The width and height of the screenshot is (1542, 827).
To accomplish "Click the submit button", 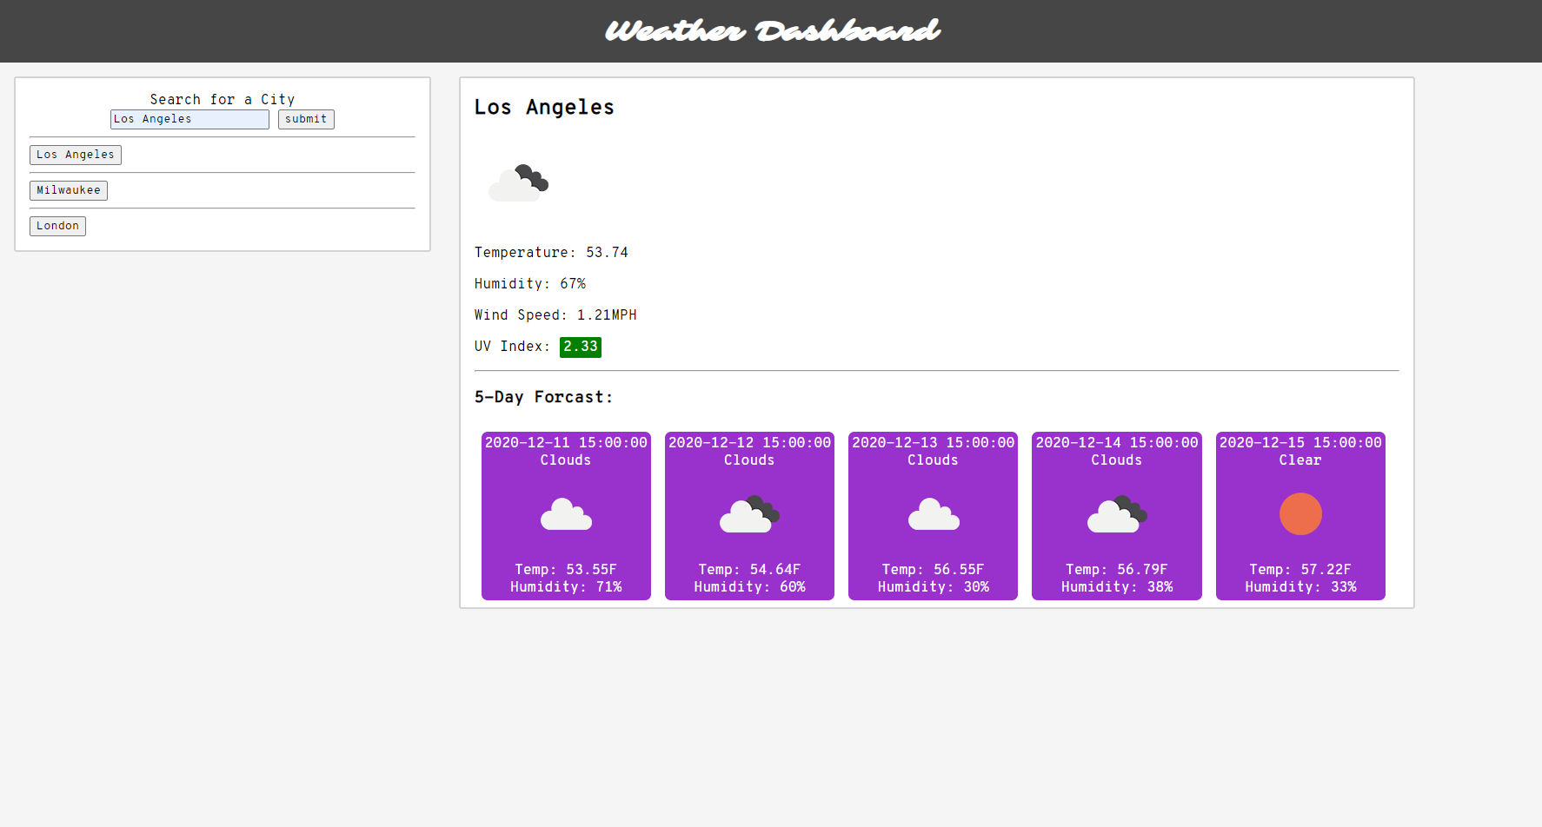I will (306, 119).
